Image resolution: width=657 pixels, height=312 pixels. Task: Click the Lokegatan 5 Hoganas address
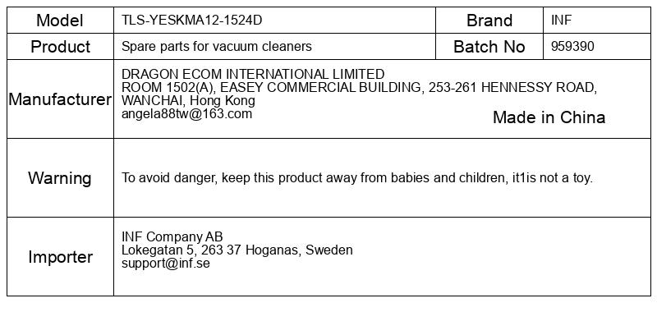[237, 250]
